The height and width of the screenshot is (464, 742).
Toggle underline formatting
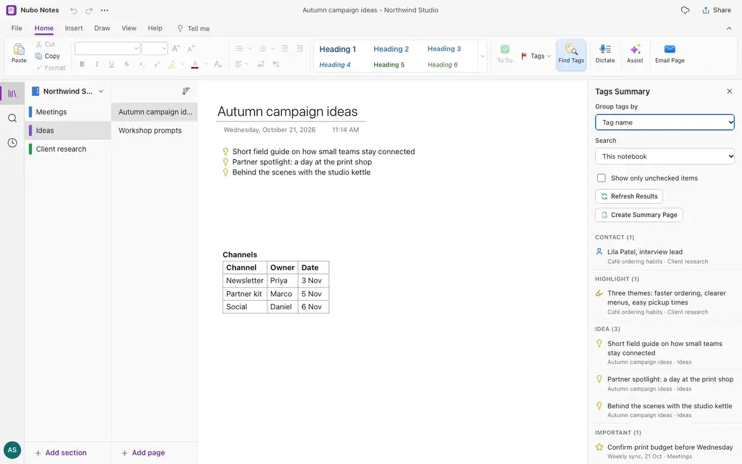click(112, 64)
